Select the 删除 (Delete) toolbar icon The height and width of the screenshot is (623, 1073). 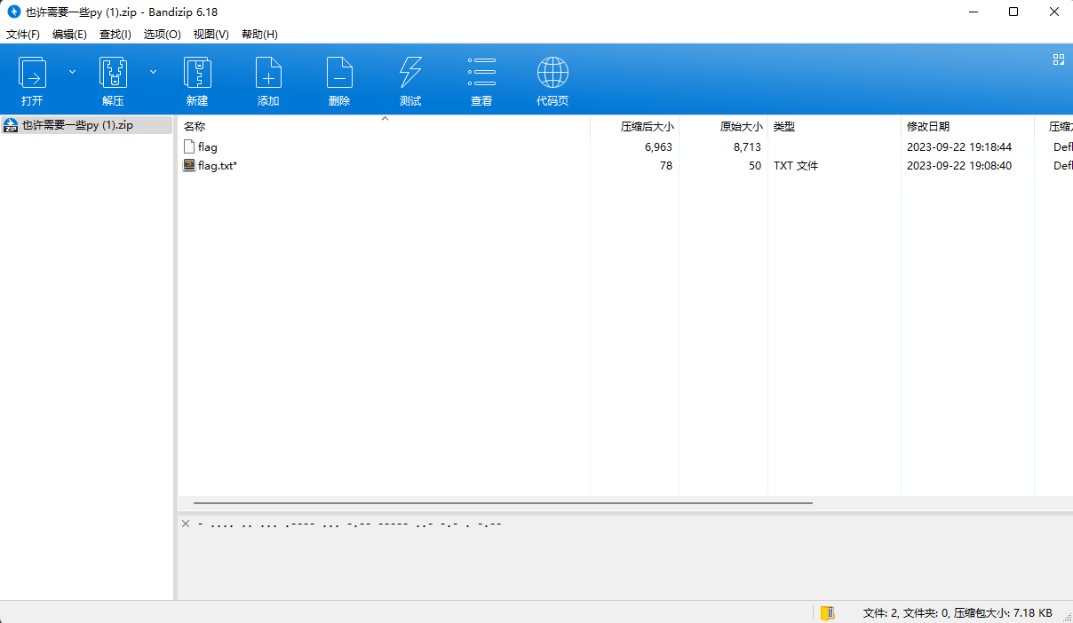tap(339, 80)
